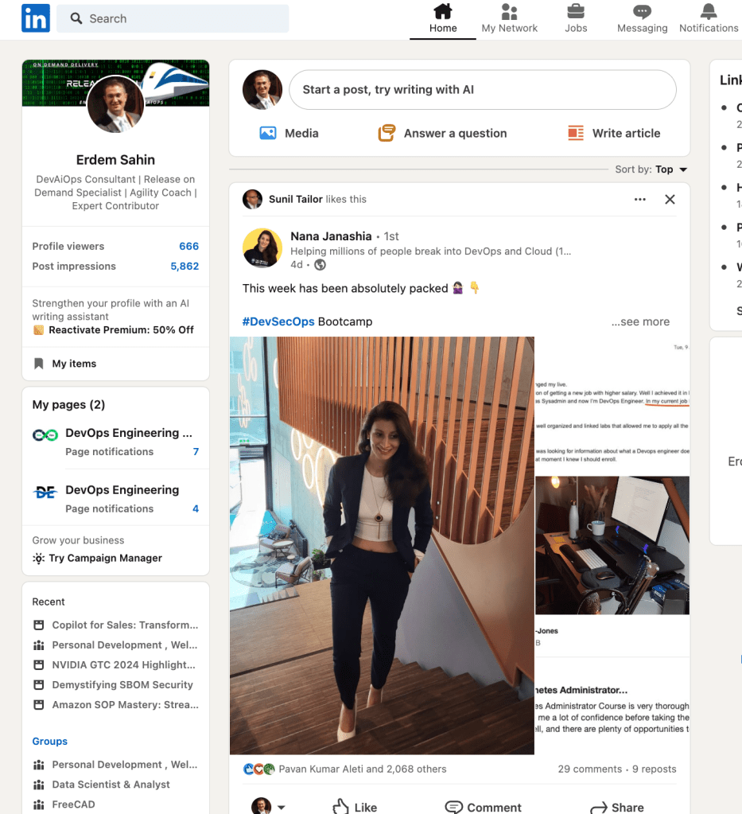
Task: Open the DevOps Engineering ... page link
Action: click(x=129, y=433)
